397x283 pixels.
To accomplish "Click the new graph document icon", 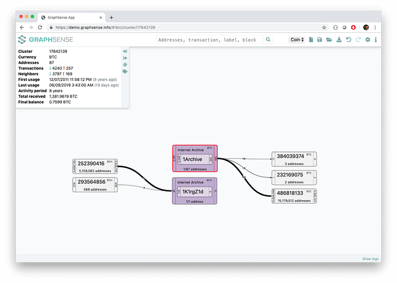I will coord(311,40).
